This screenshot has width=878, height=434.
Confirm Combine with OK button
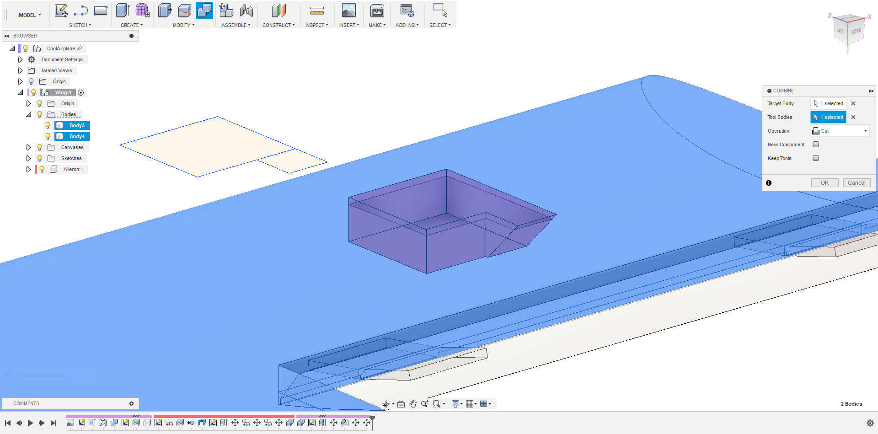click(824, 183)
